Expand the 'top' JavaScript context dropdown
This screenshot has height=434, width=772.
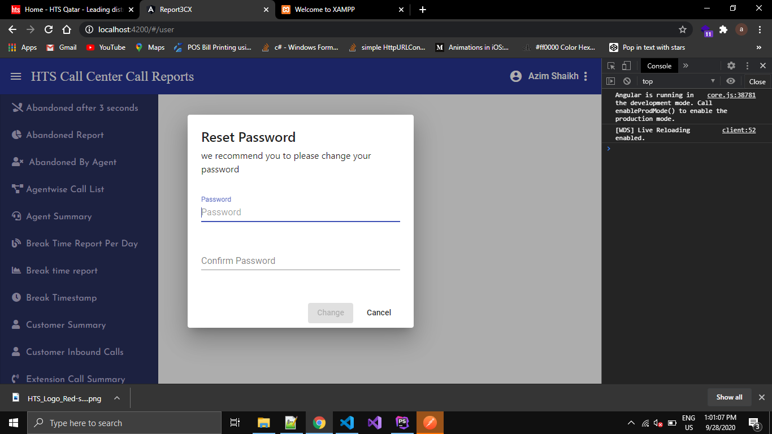678,81
